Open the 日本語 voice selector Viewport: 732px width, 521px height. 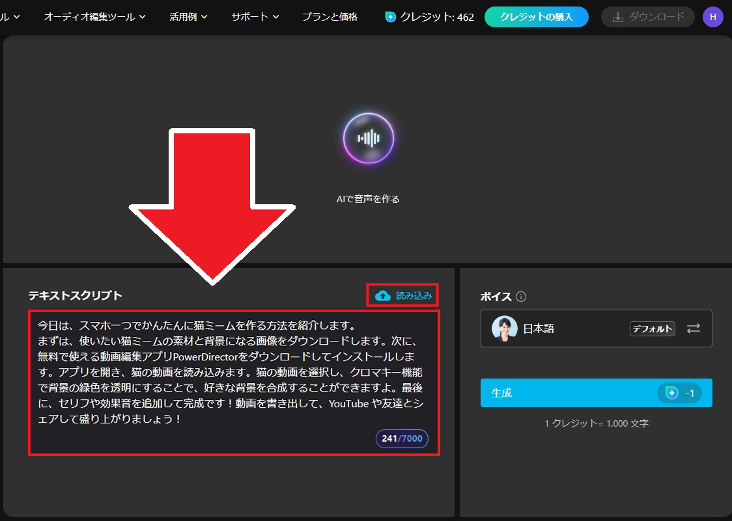click(596, 328)
